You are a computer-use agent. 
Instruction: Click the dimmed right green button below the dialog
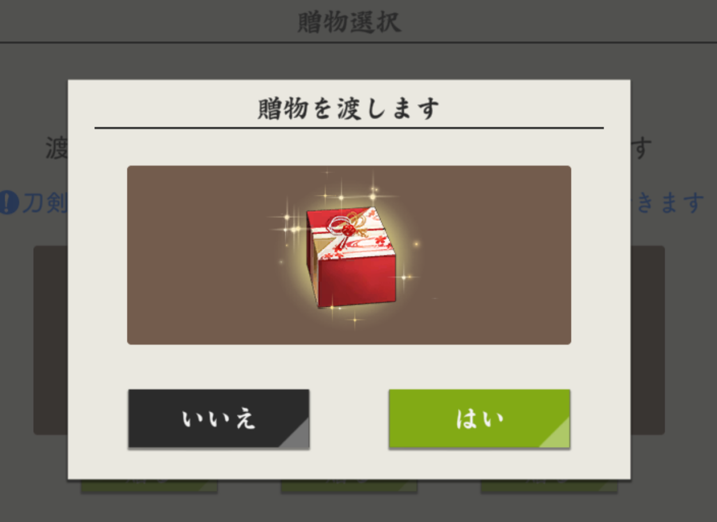pyautogui.click(x=549, y=487)
